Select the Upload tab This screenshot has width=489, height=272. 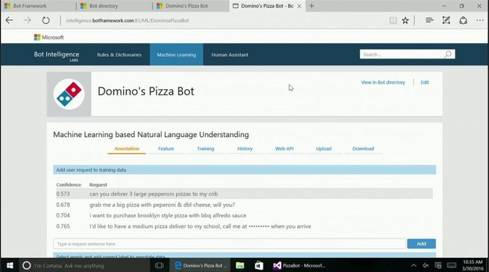pyautogui.click(x=324, y=149)
